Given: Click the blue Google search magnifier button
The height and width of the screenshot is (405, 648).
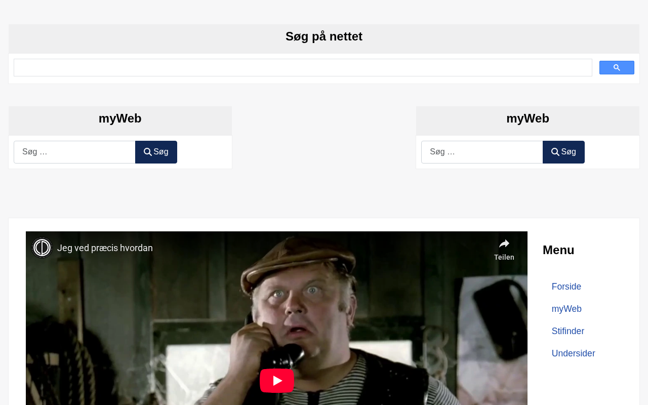Looking at the screenshot, I should (x=617, y=68).
